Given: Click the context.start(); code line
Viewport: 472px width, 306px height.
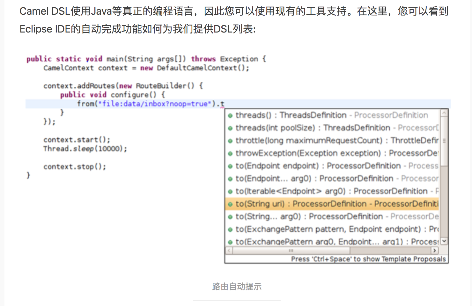Looking at the screenshot, I should pyautogui.click(x=77, y=140).
